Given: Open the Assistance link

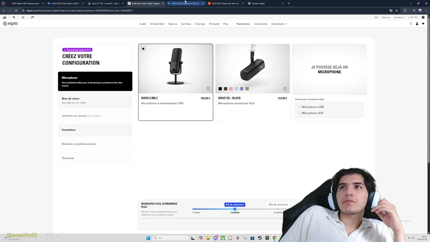Looking at the screenshot, I should tap(399, 17).
